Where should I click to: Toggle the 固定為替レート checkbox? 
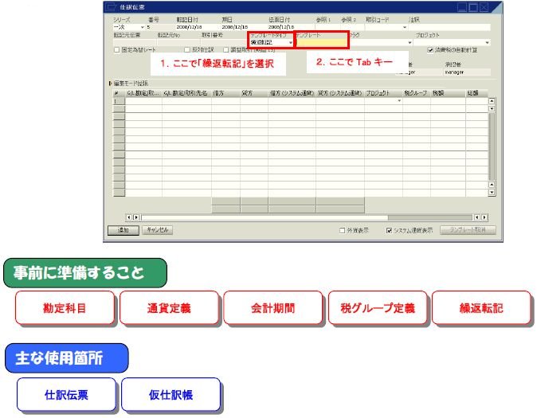pyautogui.click(x=117, y=49)
